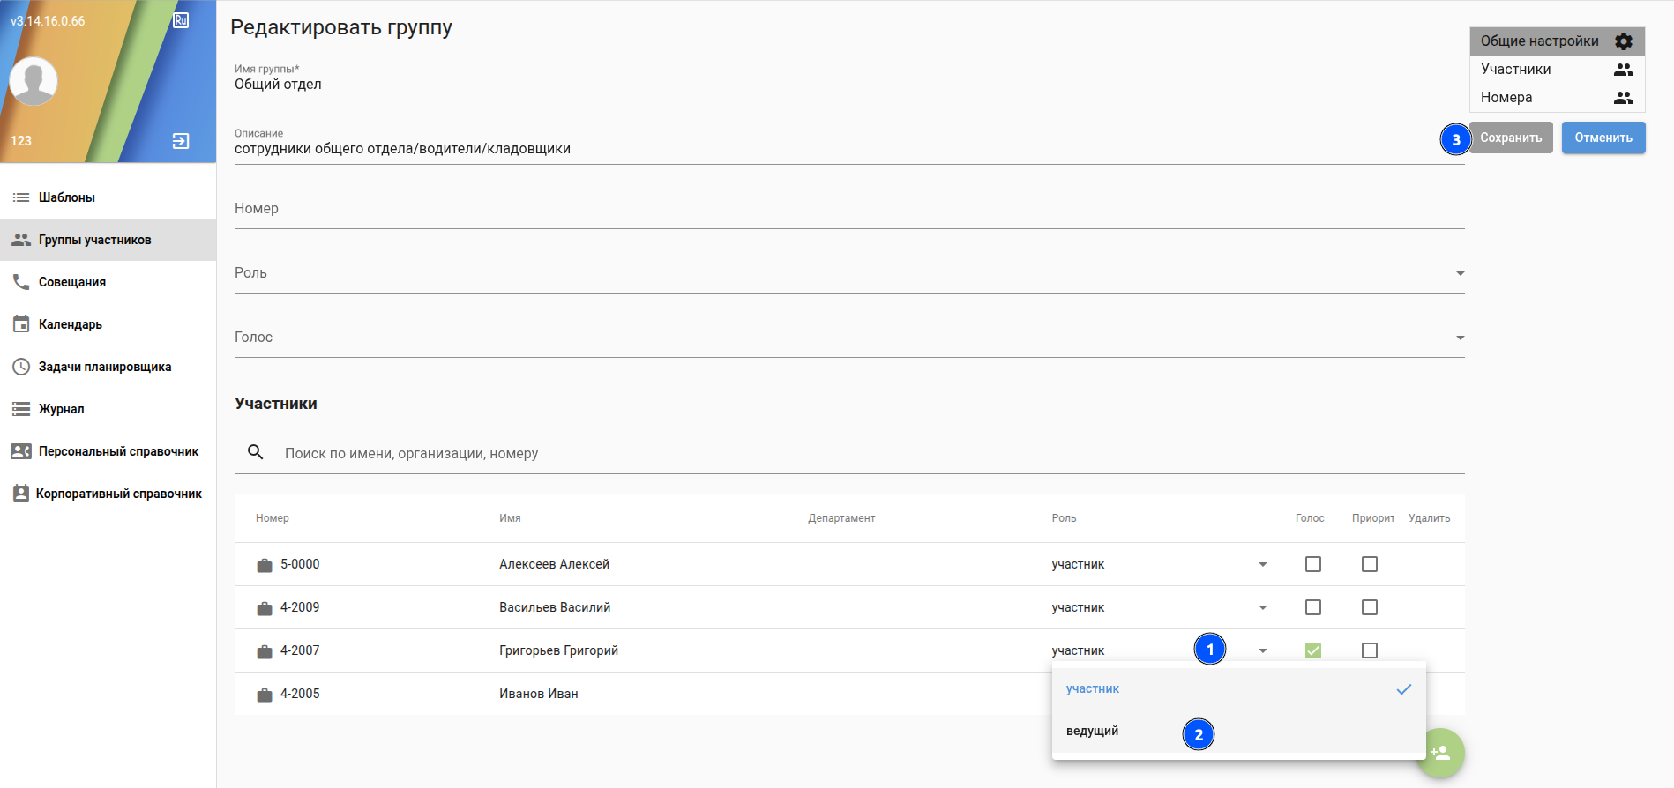Click the Ru language switch icon
The image size is (1674, 788).
click(181, 20)
